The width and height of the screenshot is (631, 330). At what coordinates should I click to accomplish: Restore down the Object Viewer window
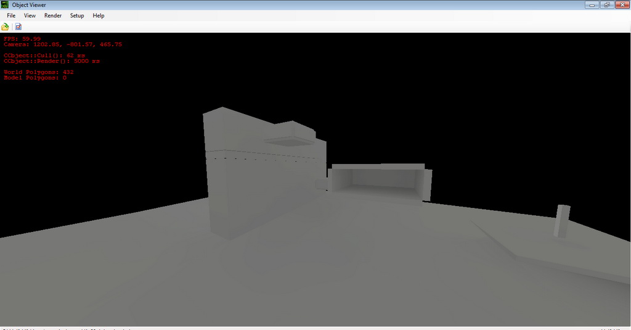606,5
